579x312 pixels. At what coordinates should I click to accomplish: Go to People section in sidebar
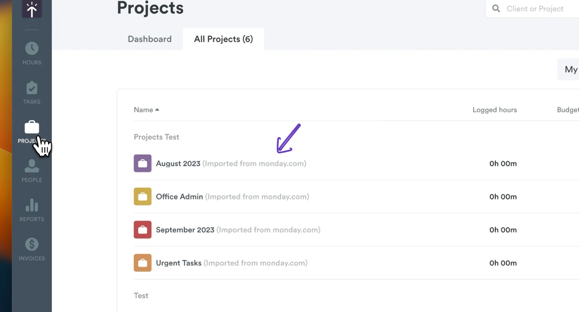[32, 167]
